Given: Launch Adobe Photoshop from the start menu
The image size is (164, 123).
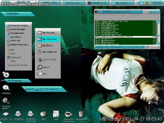Looking at the screenshot, I should click(18, 45).
